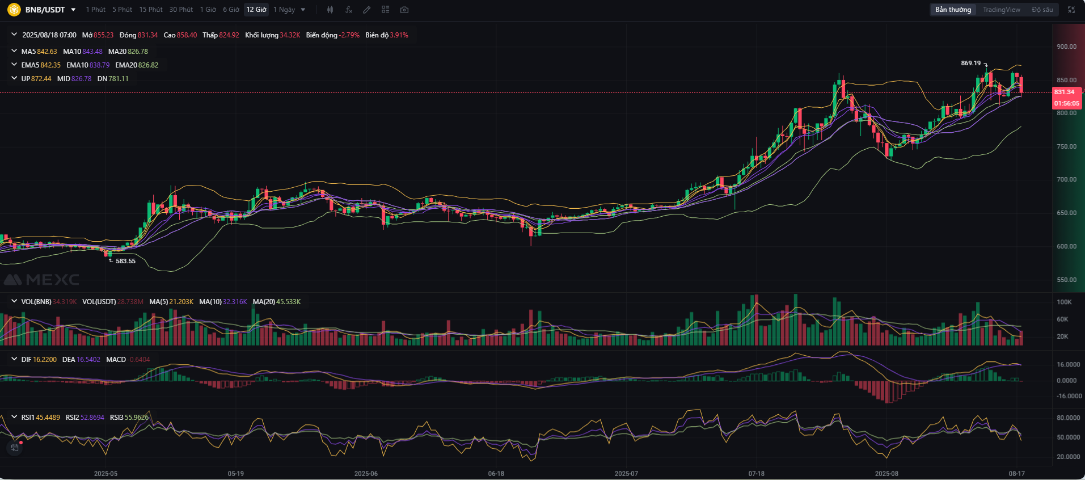1085x480 pixels.
Task: Switch to TradingView chart mode
Action: coord(1001,10)
